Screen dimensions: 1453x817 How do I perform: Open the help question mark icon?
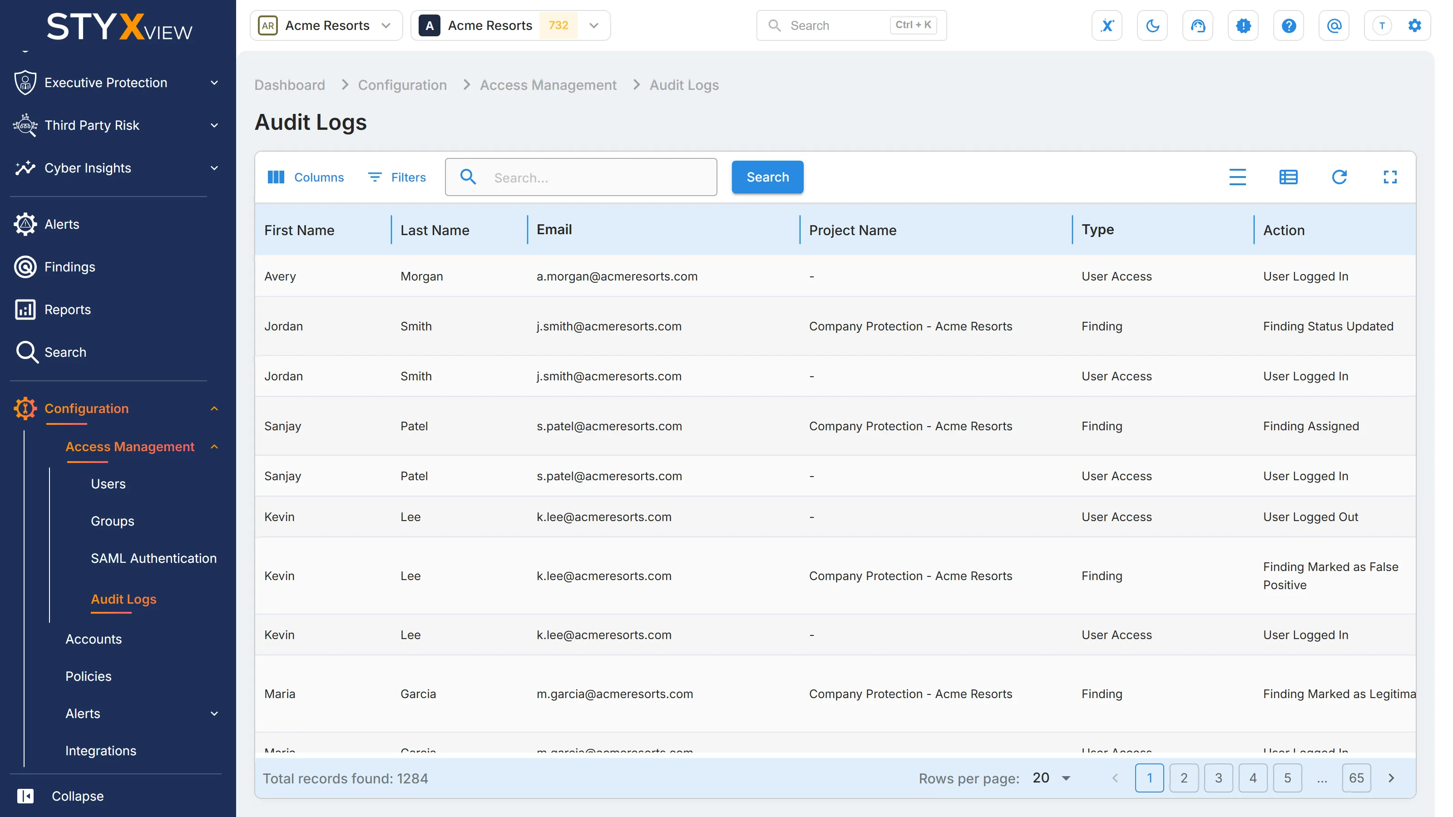coord(1288,25)
